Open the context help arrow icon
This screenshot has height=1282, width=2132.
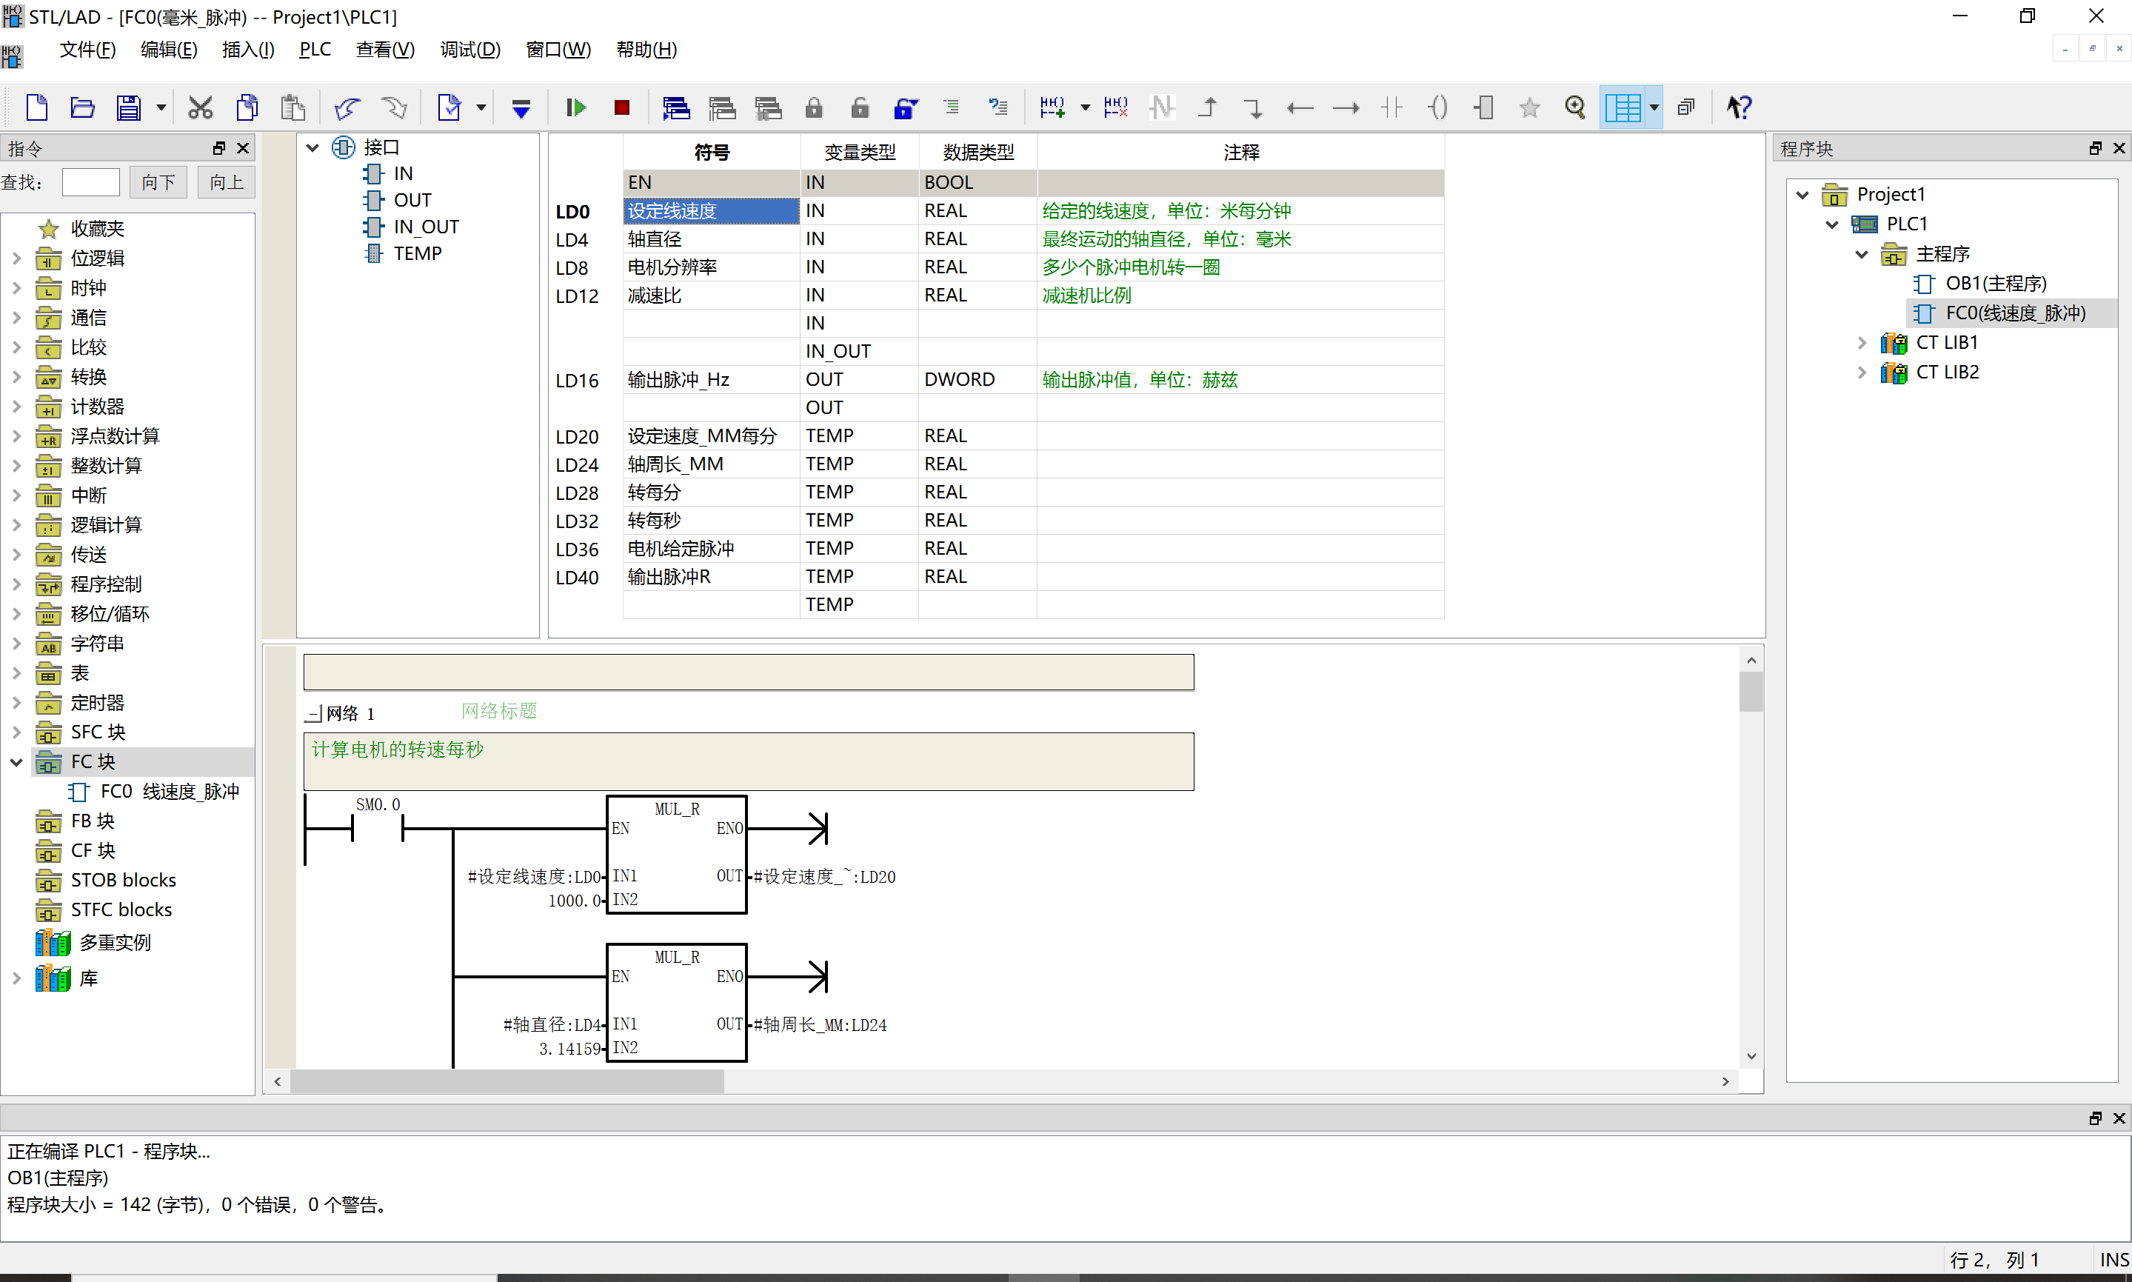[x=1738, y=107]
